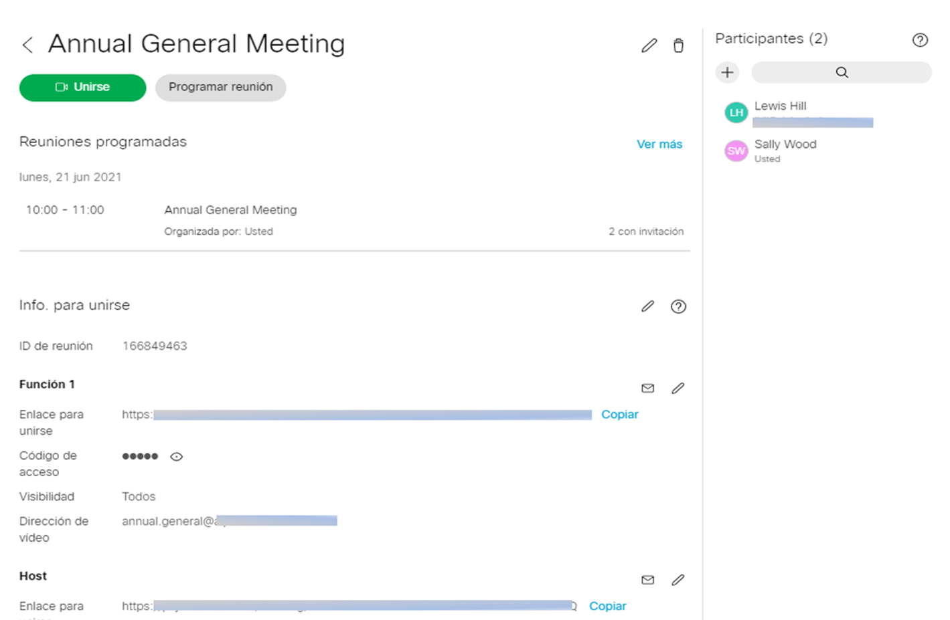This screenshot has width=950, height=620.
Task: Reveal the hidden access code
Action: pyautogui.click(x=176, y=457)
